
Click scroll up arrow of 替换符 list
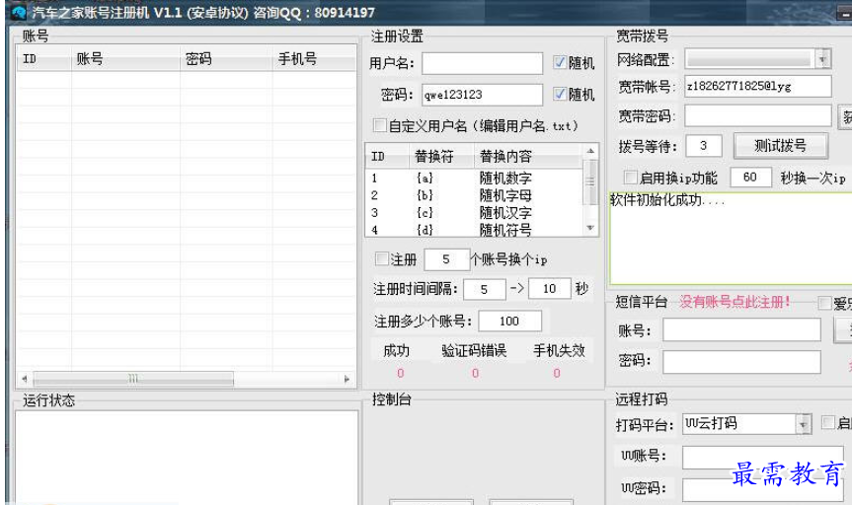590,150
